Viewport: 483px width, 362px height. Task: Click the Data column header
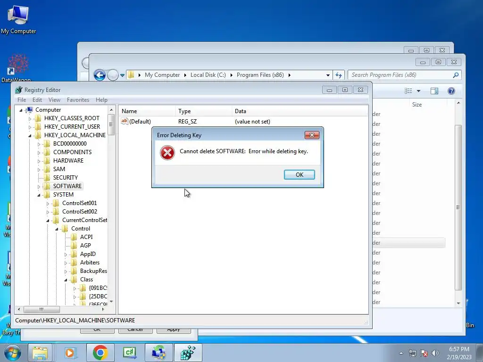click(300, 111)
